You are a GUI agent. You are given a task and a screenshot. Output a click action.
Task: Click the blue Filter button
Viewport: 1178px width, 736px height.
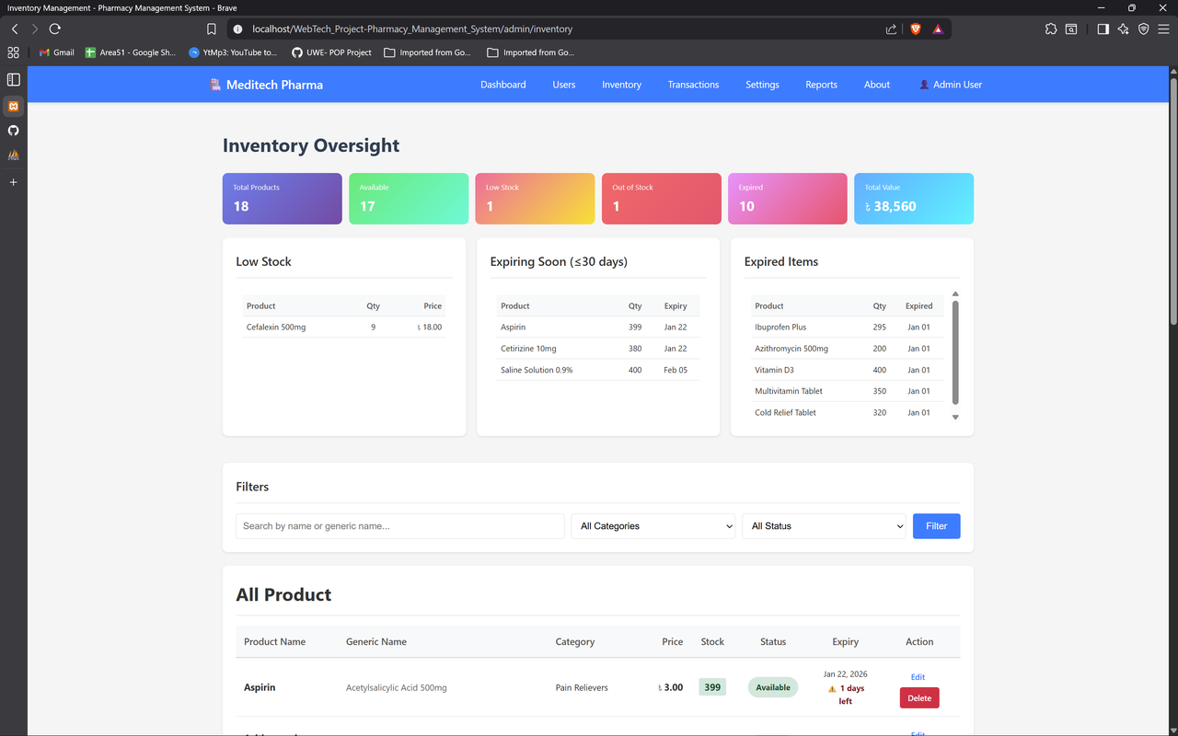pos(937,526)
